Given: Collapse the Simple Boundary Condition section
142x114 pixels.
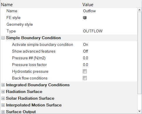Looking at the screenshot, I should pyautogui.click(x=3, y=38).
